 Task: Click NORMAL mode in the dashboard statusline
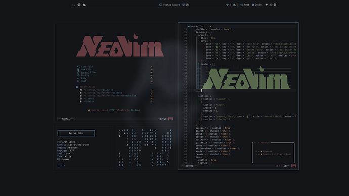click(66, 119)
